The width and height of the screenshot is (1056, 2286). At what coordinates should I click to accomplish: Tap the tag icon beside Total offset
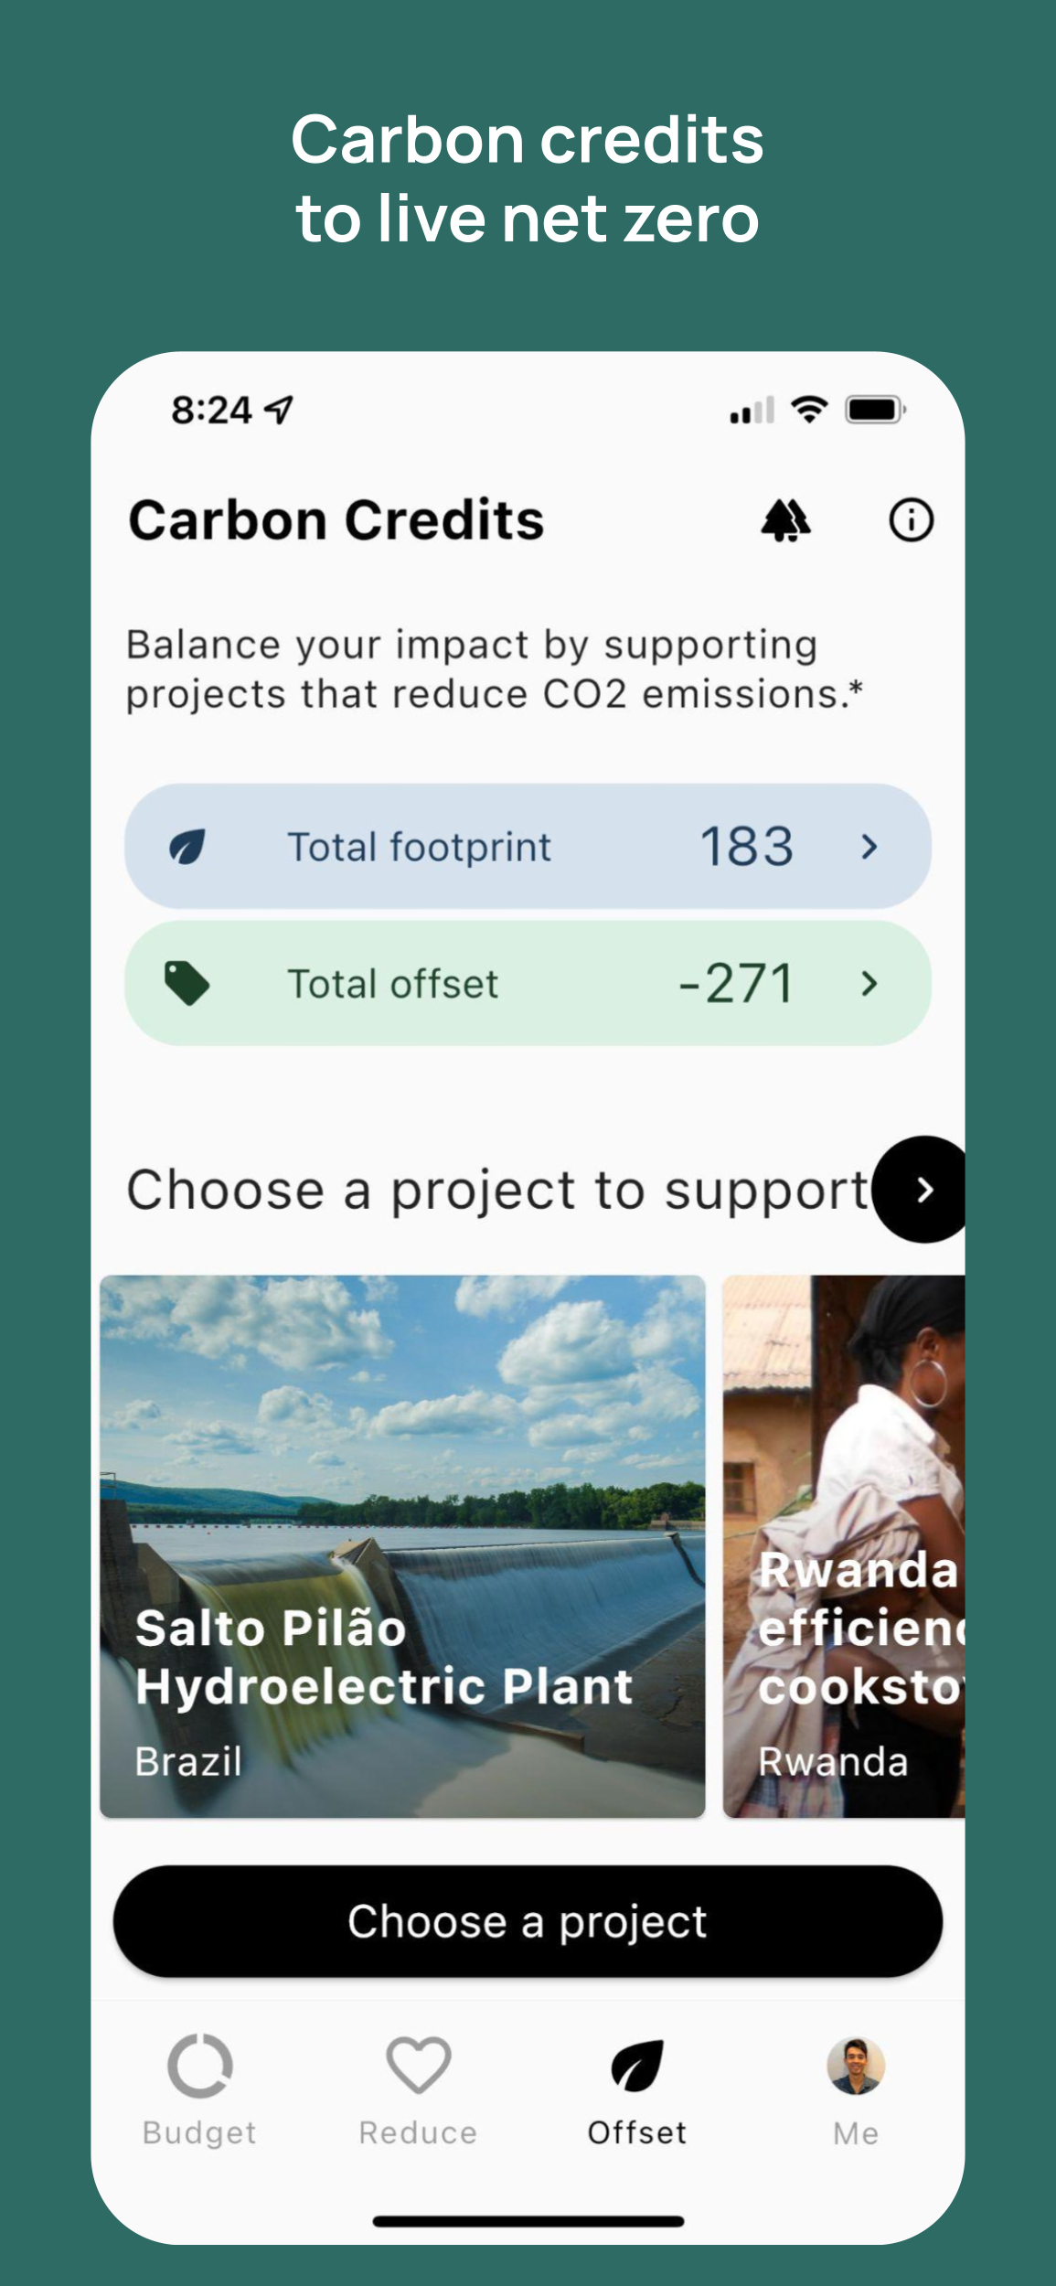point(187,984)
